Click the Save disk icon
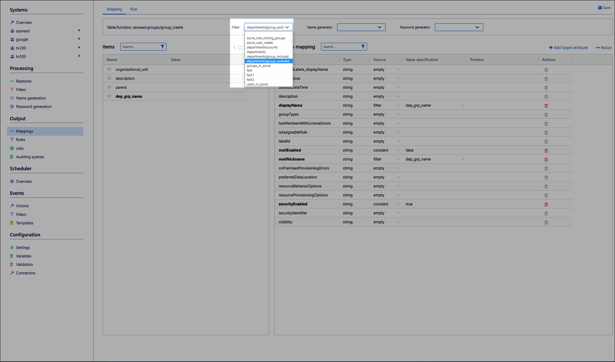 click(x=600, y=8)
